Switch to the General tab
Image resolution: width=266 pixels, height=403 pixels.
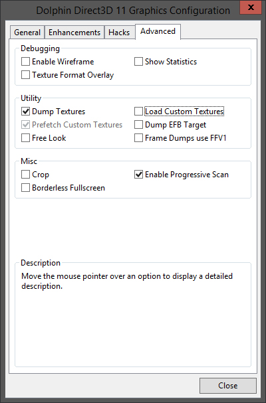tap(27, 33)
